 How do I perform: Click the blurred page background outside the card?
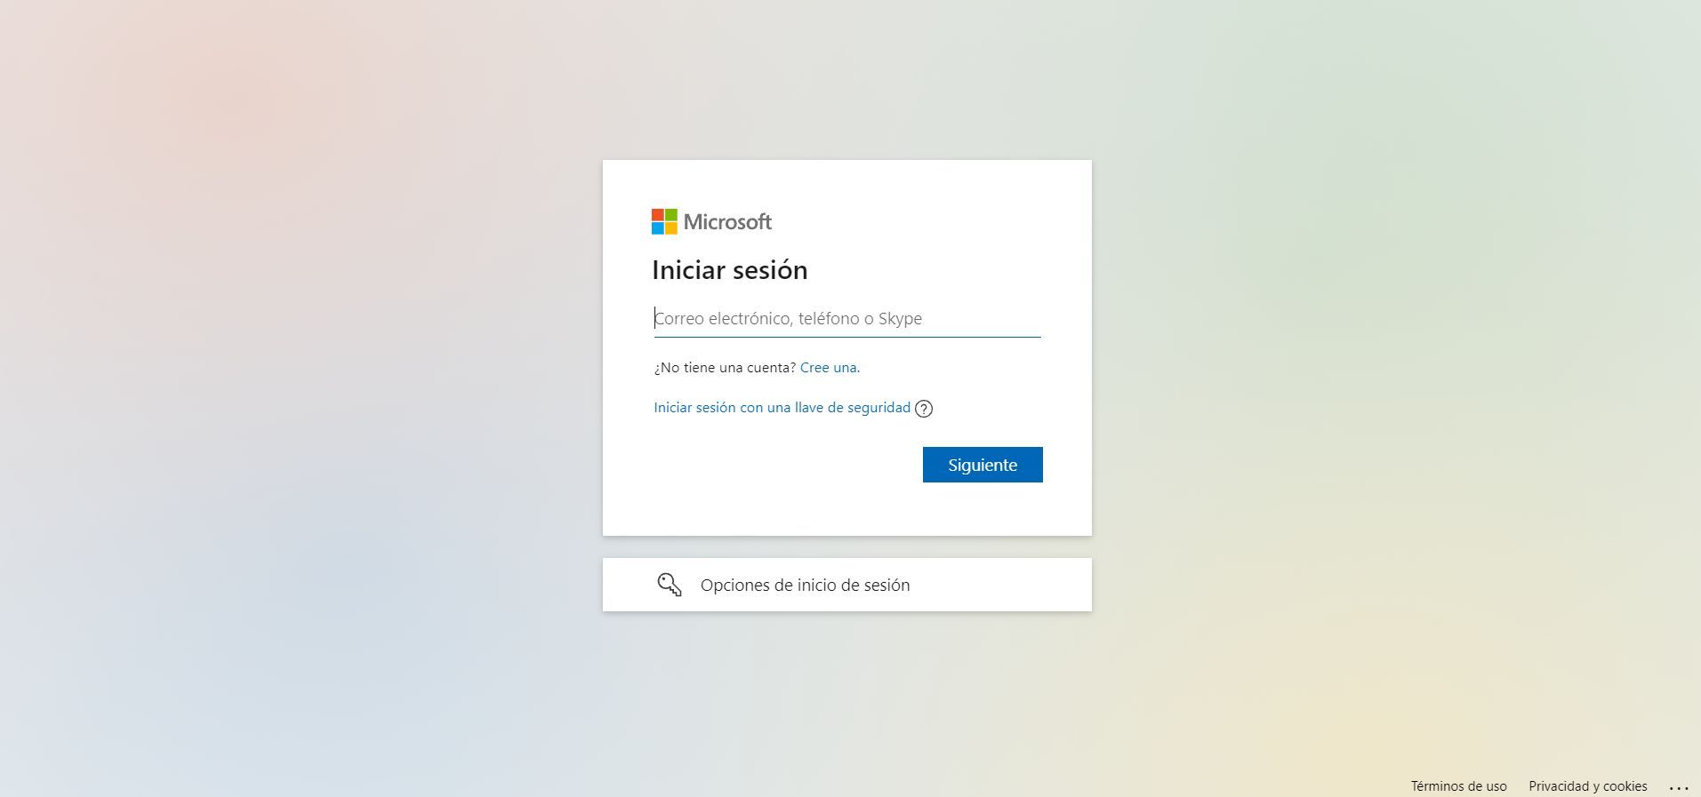[x=311, y=400]
